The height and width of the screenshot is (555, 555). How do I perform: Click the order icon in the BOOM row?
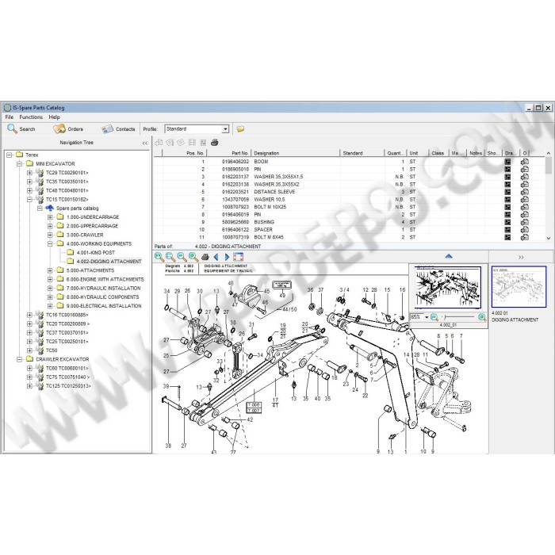525,162
